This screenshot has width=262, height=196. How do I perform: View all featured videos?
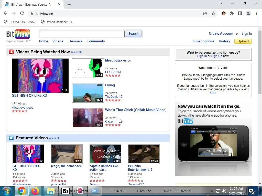coord(55,138)
